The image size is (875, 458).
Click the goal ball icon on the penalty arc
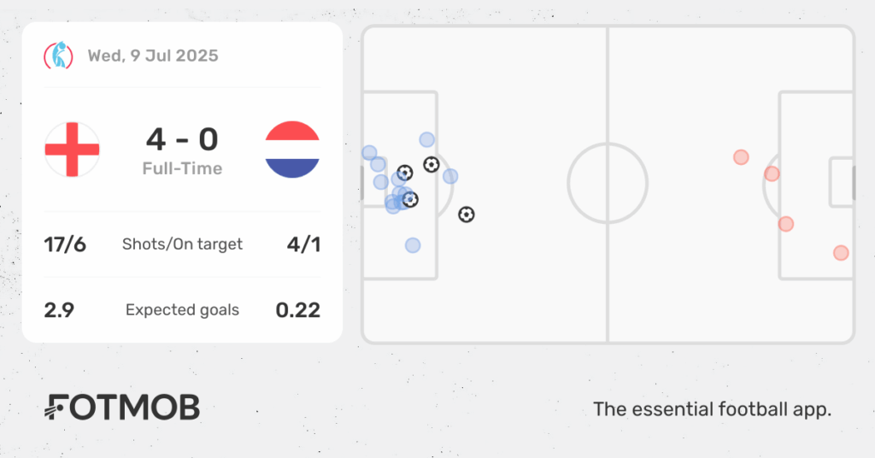[432, 165]
